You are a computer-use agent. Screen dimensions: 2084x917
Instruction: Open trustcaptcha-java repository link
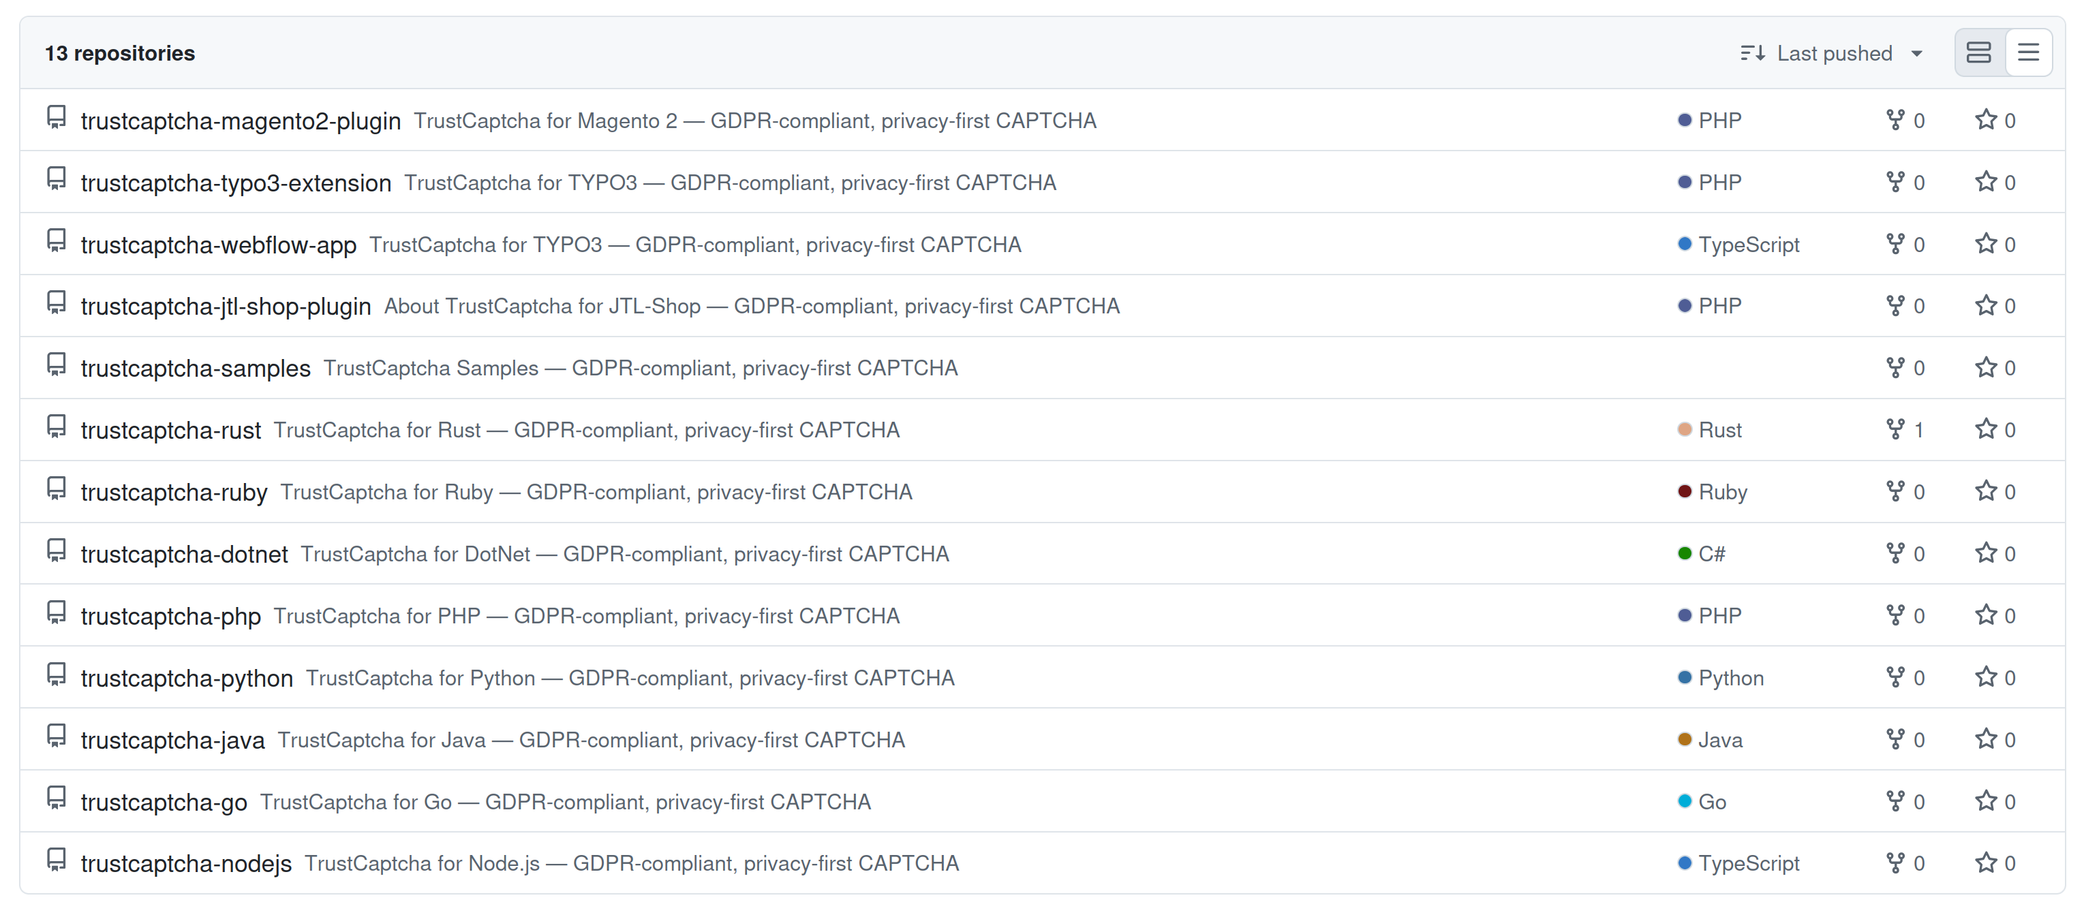pyautogui.click(x=173, y=740)
